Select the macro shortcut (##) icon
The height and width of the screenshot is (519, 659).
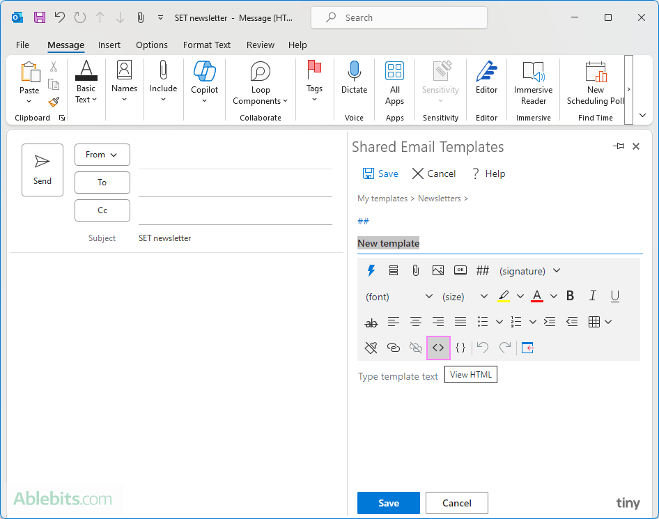point(483,270)
